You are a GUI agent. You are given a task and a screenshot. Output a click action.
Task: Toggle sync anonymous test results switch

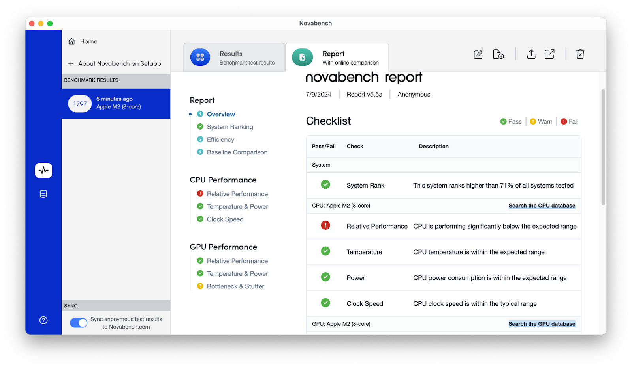pos(79,323)
